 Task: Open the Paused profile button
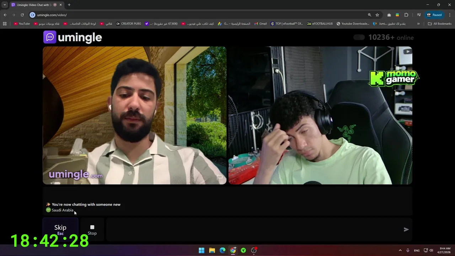point(434,15)
